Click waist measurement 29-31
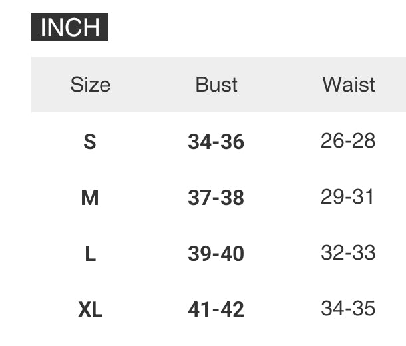The height and width of the screenshot is (346, 406). tap(347, 197)
